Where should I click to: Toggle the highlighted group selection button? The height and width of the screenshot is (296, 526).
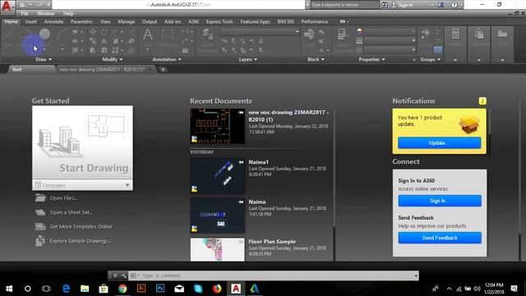(x=438, y=50)
